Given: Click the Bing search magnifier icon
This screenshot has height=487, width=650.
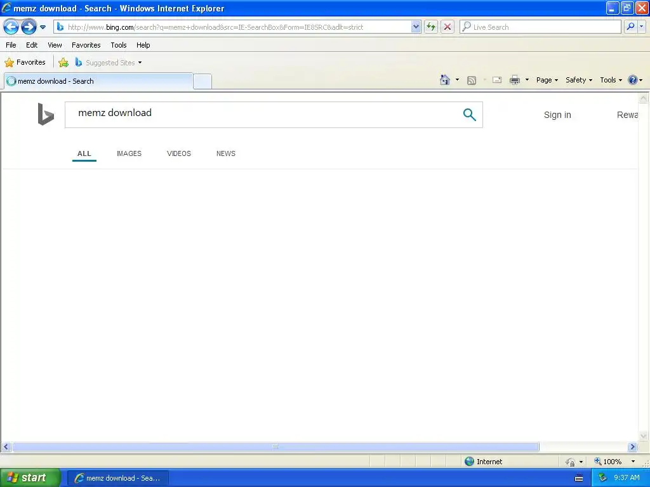Looking at the screenshot, I should point(469,114).
